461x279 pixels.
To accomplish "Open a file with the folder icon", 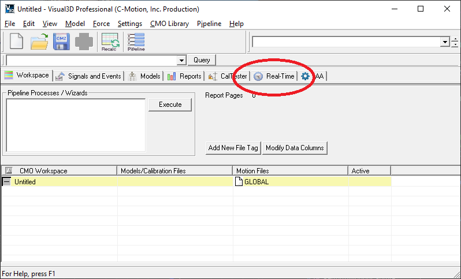I will click(x=39, y=41).
